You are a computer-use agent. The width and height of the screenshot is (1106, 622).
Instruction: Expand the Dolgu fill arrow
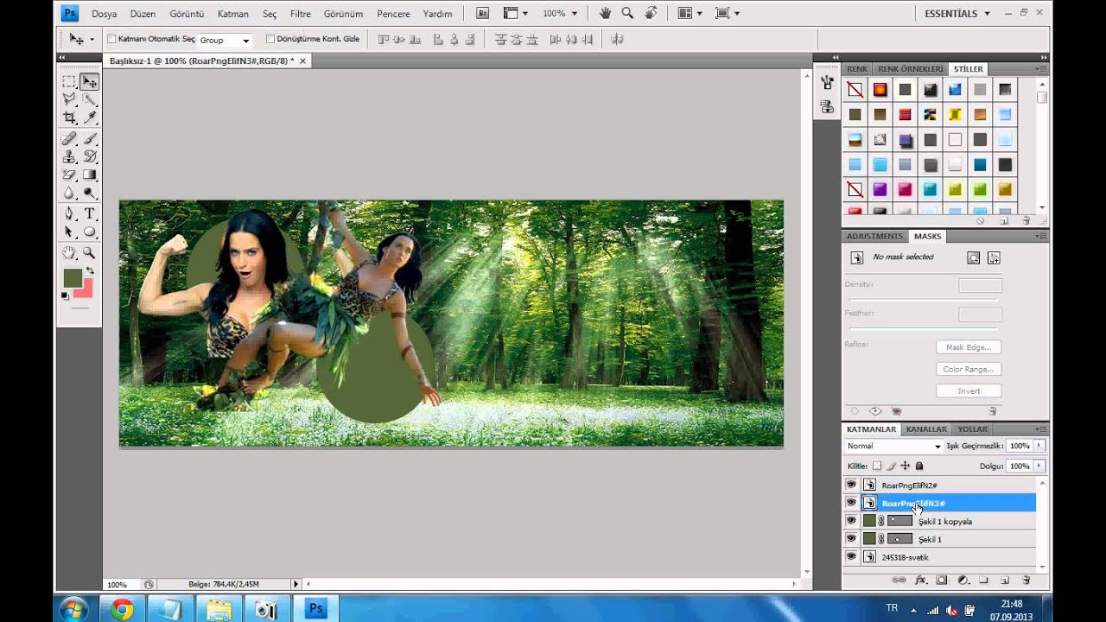pyautogui.click(x=1039, y=466)
